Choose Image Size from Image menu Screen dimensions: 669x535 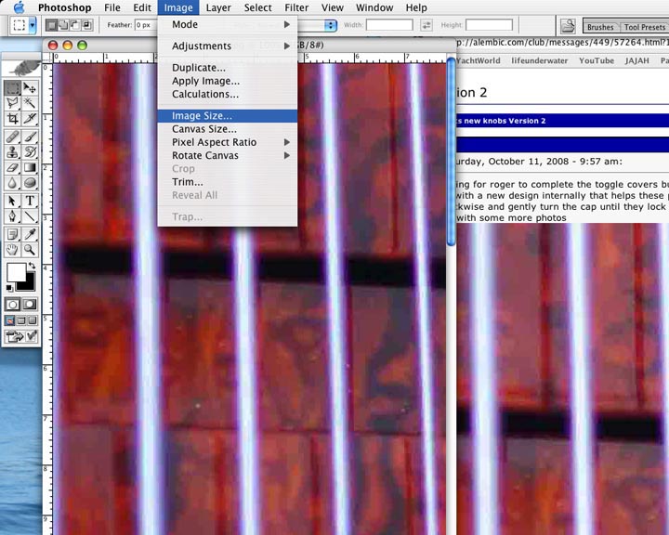[203, 116]
